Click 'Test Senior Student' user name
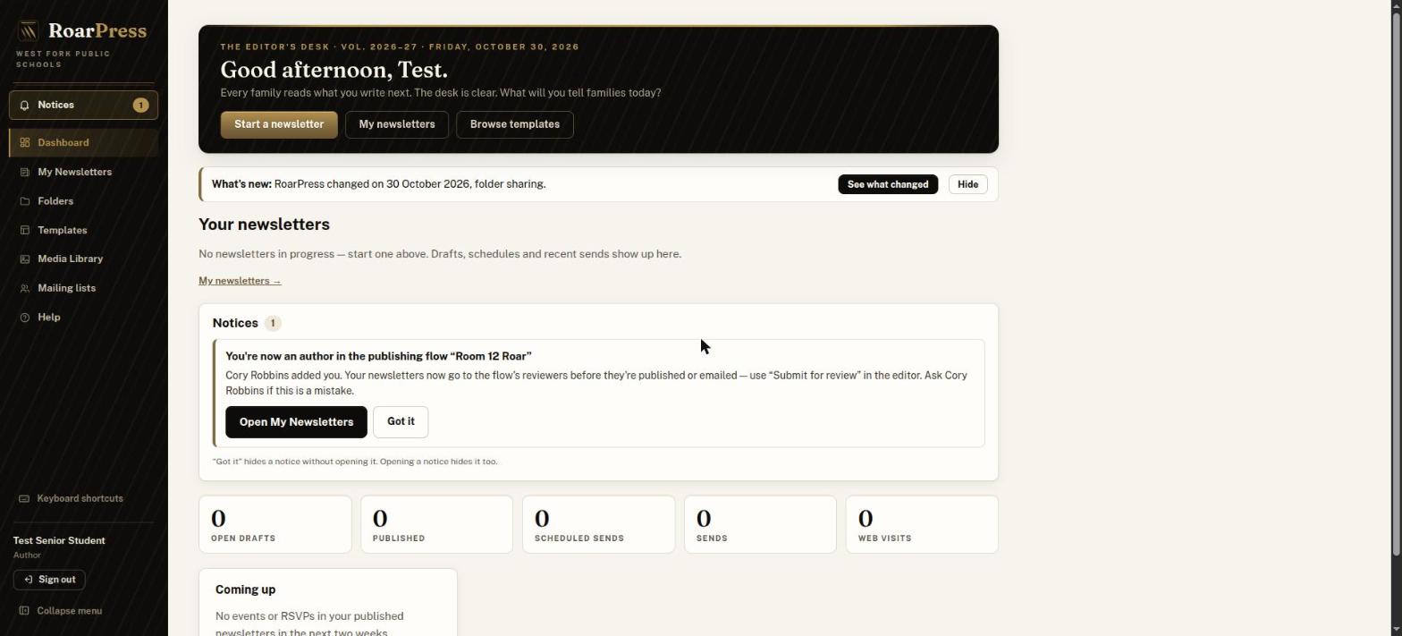The width and height of the screenshot is (1402, 636). (59, 541)
